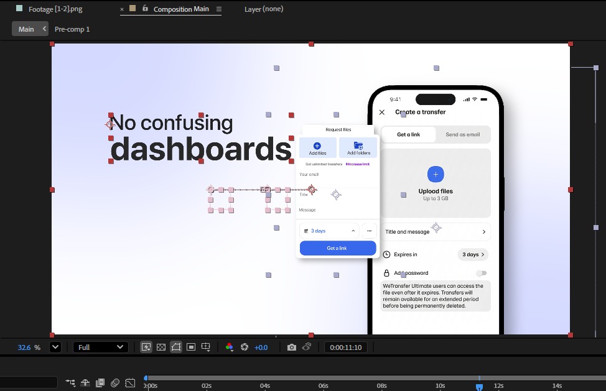Image resolution: width=606 pixels, height=391 pixels.
Task: Select the Send as email phone tab
Action: point(463,134)
